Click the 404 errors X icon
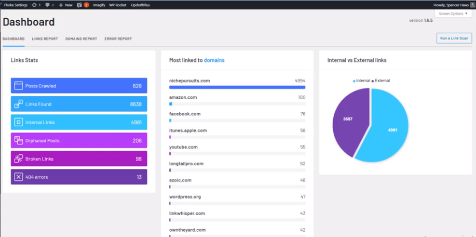The width and height of the screenshot is (476, 237). (19, 177)
